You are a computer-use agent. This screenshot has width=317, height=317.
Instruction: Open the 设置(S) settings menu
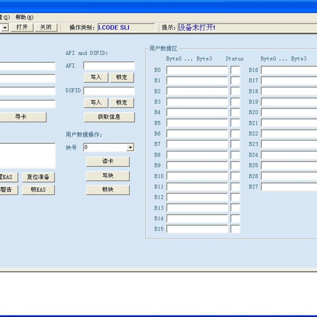pyautogui.click(x=3, y=18)
